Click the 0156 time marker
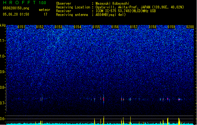The height and width of the screenshot is (125, 197). click(115, 27)
